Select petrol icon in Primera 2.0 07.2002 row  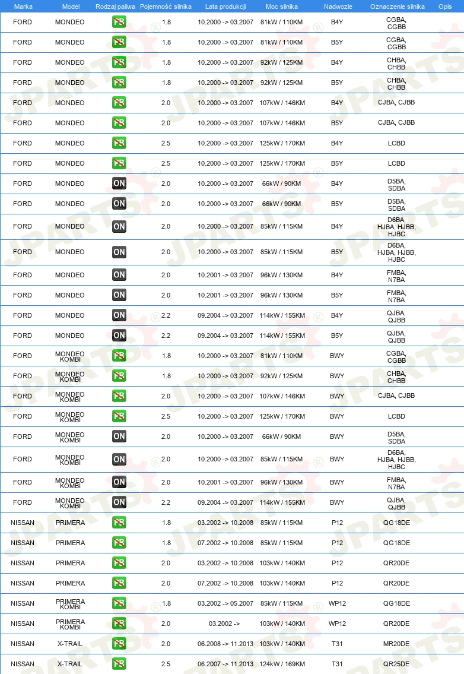[119, 583]
